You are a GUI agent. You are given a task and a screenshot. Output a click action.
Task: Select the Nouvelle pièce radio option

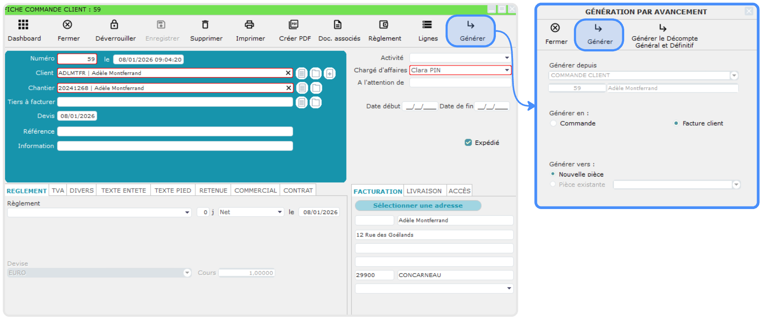tap(553, 174)
